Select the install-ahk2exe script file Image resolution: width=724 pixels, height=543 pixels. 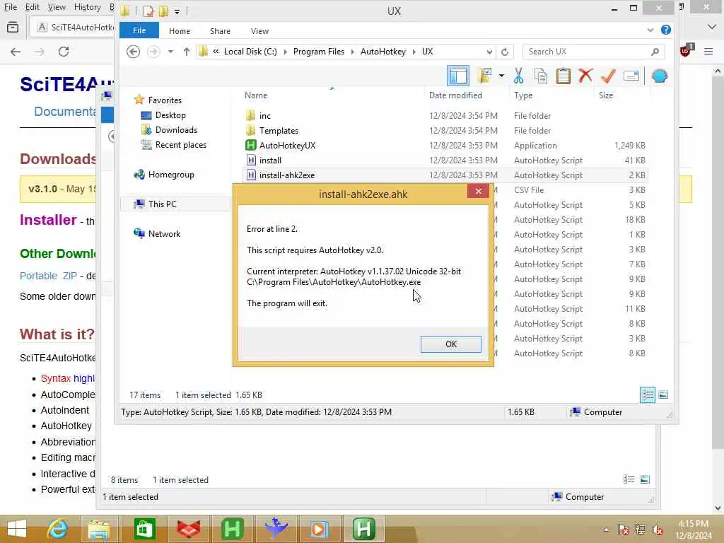(x=287, y=175)
